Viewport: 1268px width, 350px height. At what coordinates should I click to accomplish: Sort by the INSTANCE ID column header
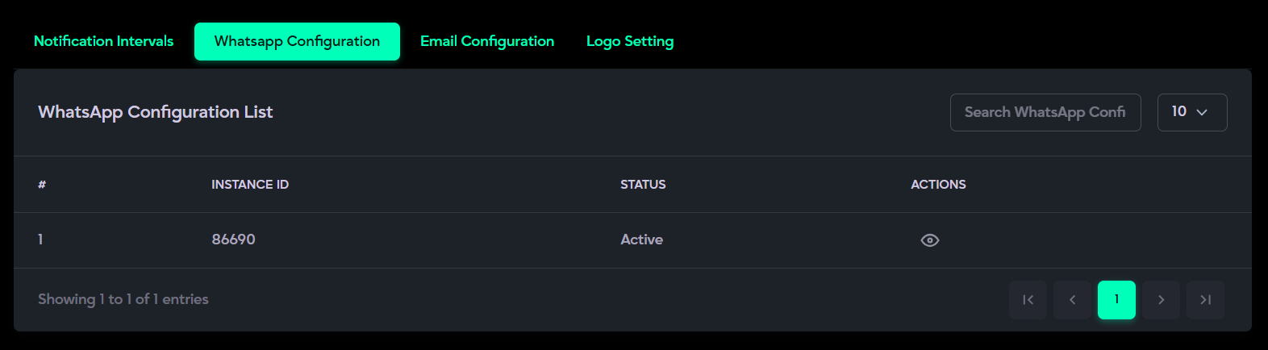[250, 185]
